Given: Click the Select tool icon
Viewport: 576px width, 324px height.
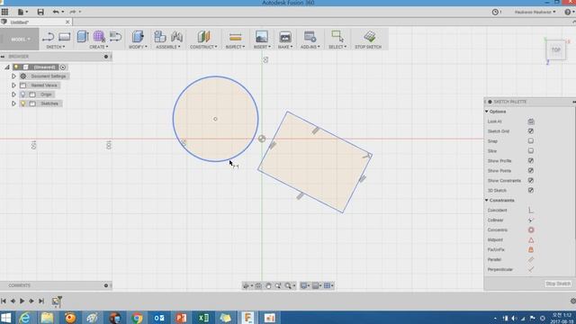Looking at the screenshot, I should [337, 36].
